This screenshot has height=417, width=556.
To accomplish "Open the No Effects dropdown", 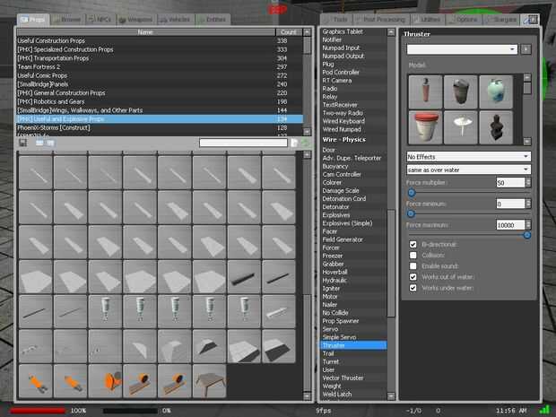I will point(467,157).
